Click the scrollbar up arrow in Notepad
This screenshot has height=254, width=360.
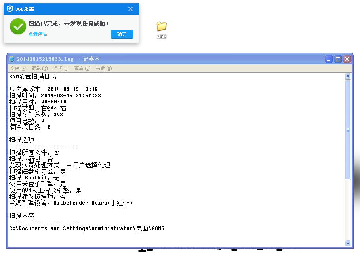[x=348, y=76]
